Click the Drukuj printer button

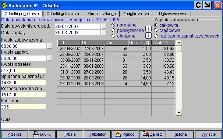42,134
